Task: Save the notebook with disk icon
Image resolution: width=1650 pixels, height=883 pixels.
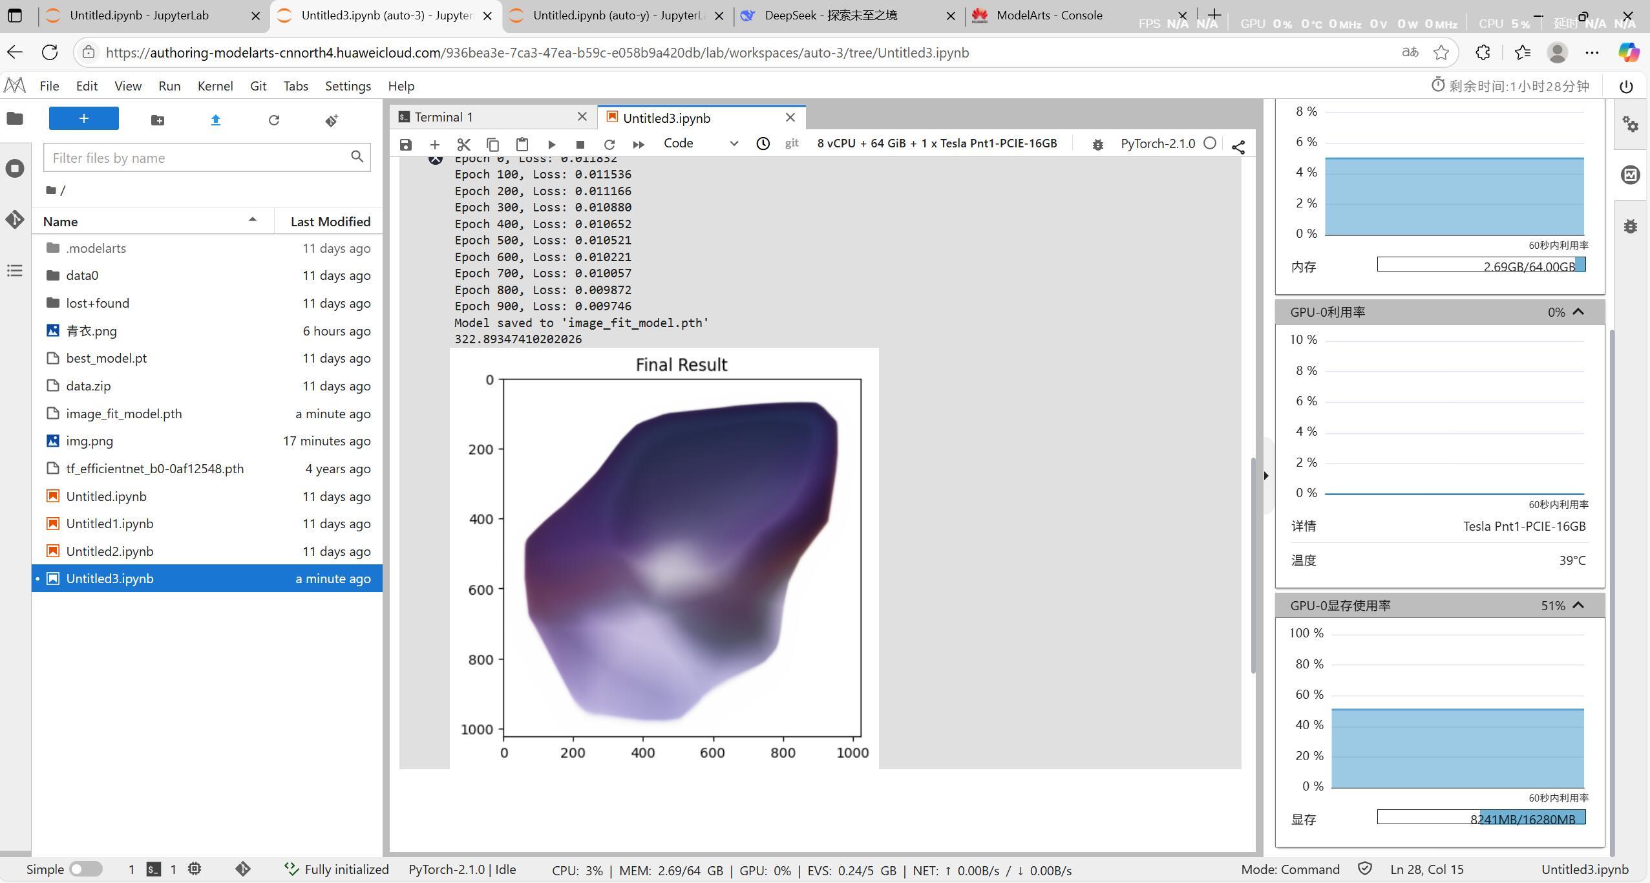Action: coord(406,144)
